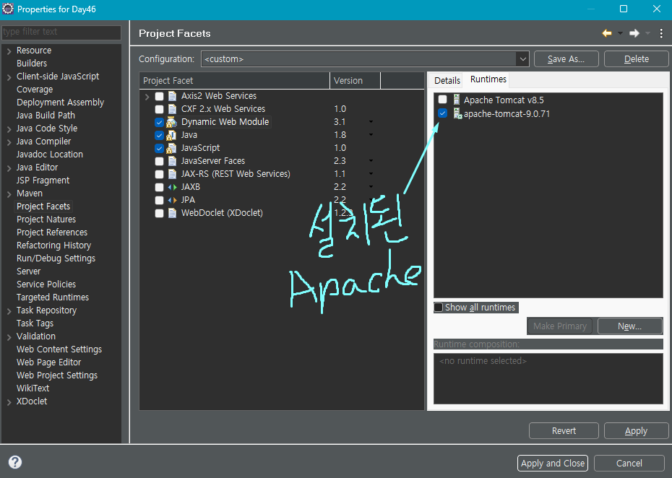672x478 pixels.
Task: Uncheck the JavaScript facet checkbox
Action: click(x=160, y=148)
